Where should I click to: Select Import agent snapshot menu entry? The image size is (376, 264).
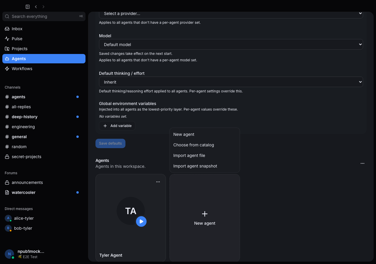click(x=205, y=166)
